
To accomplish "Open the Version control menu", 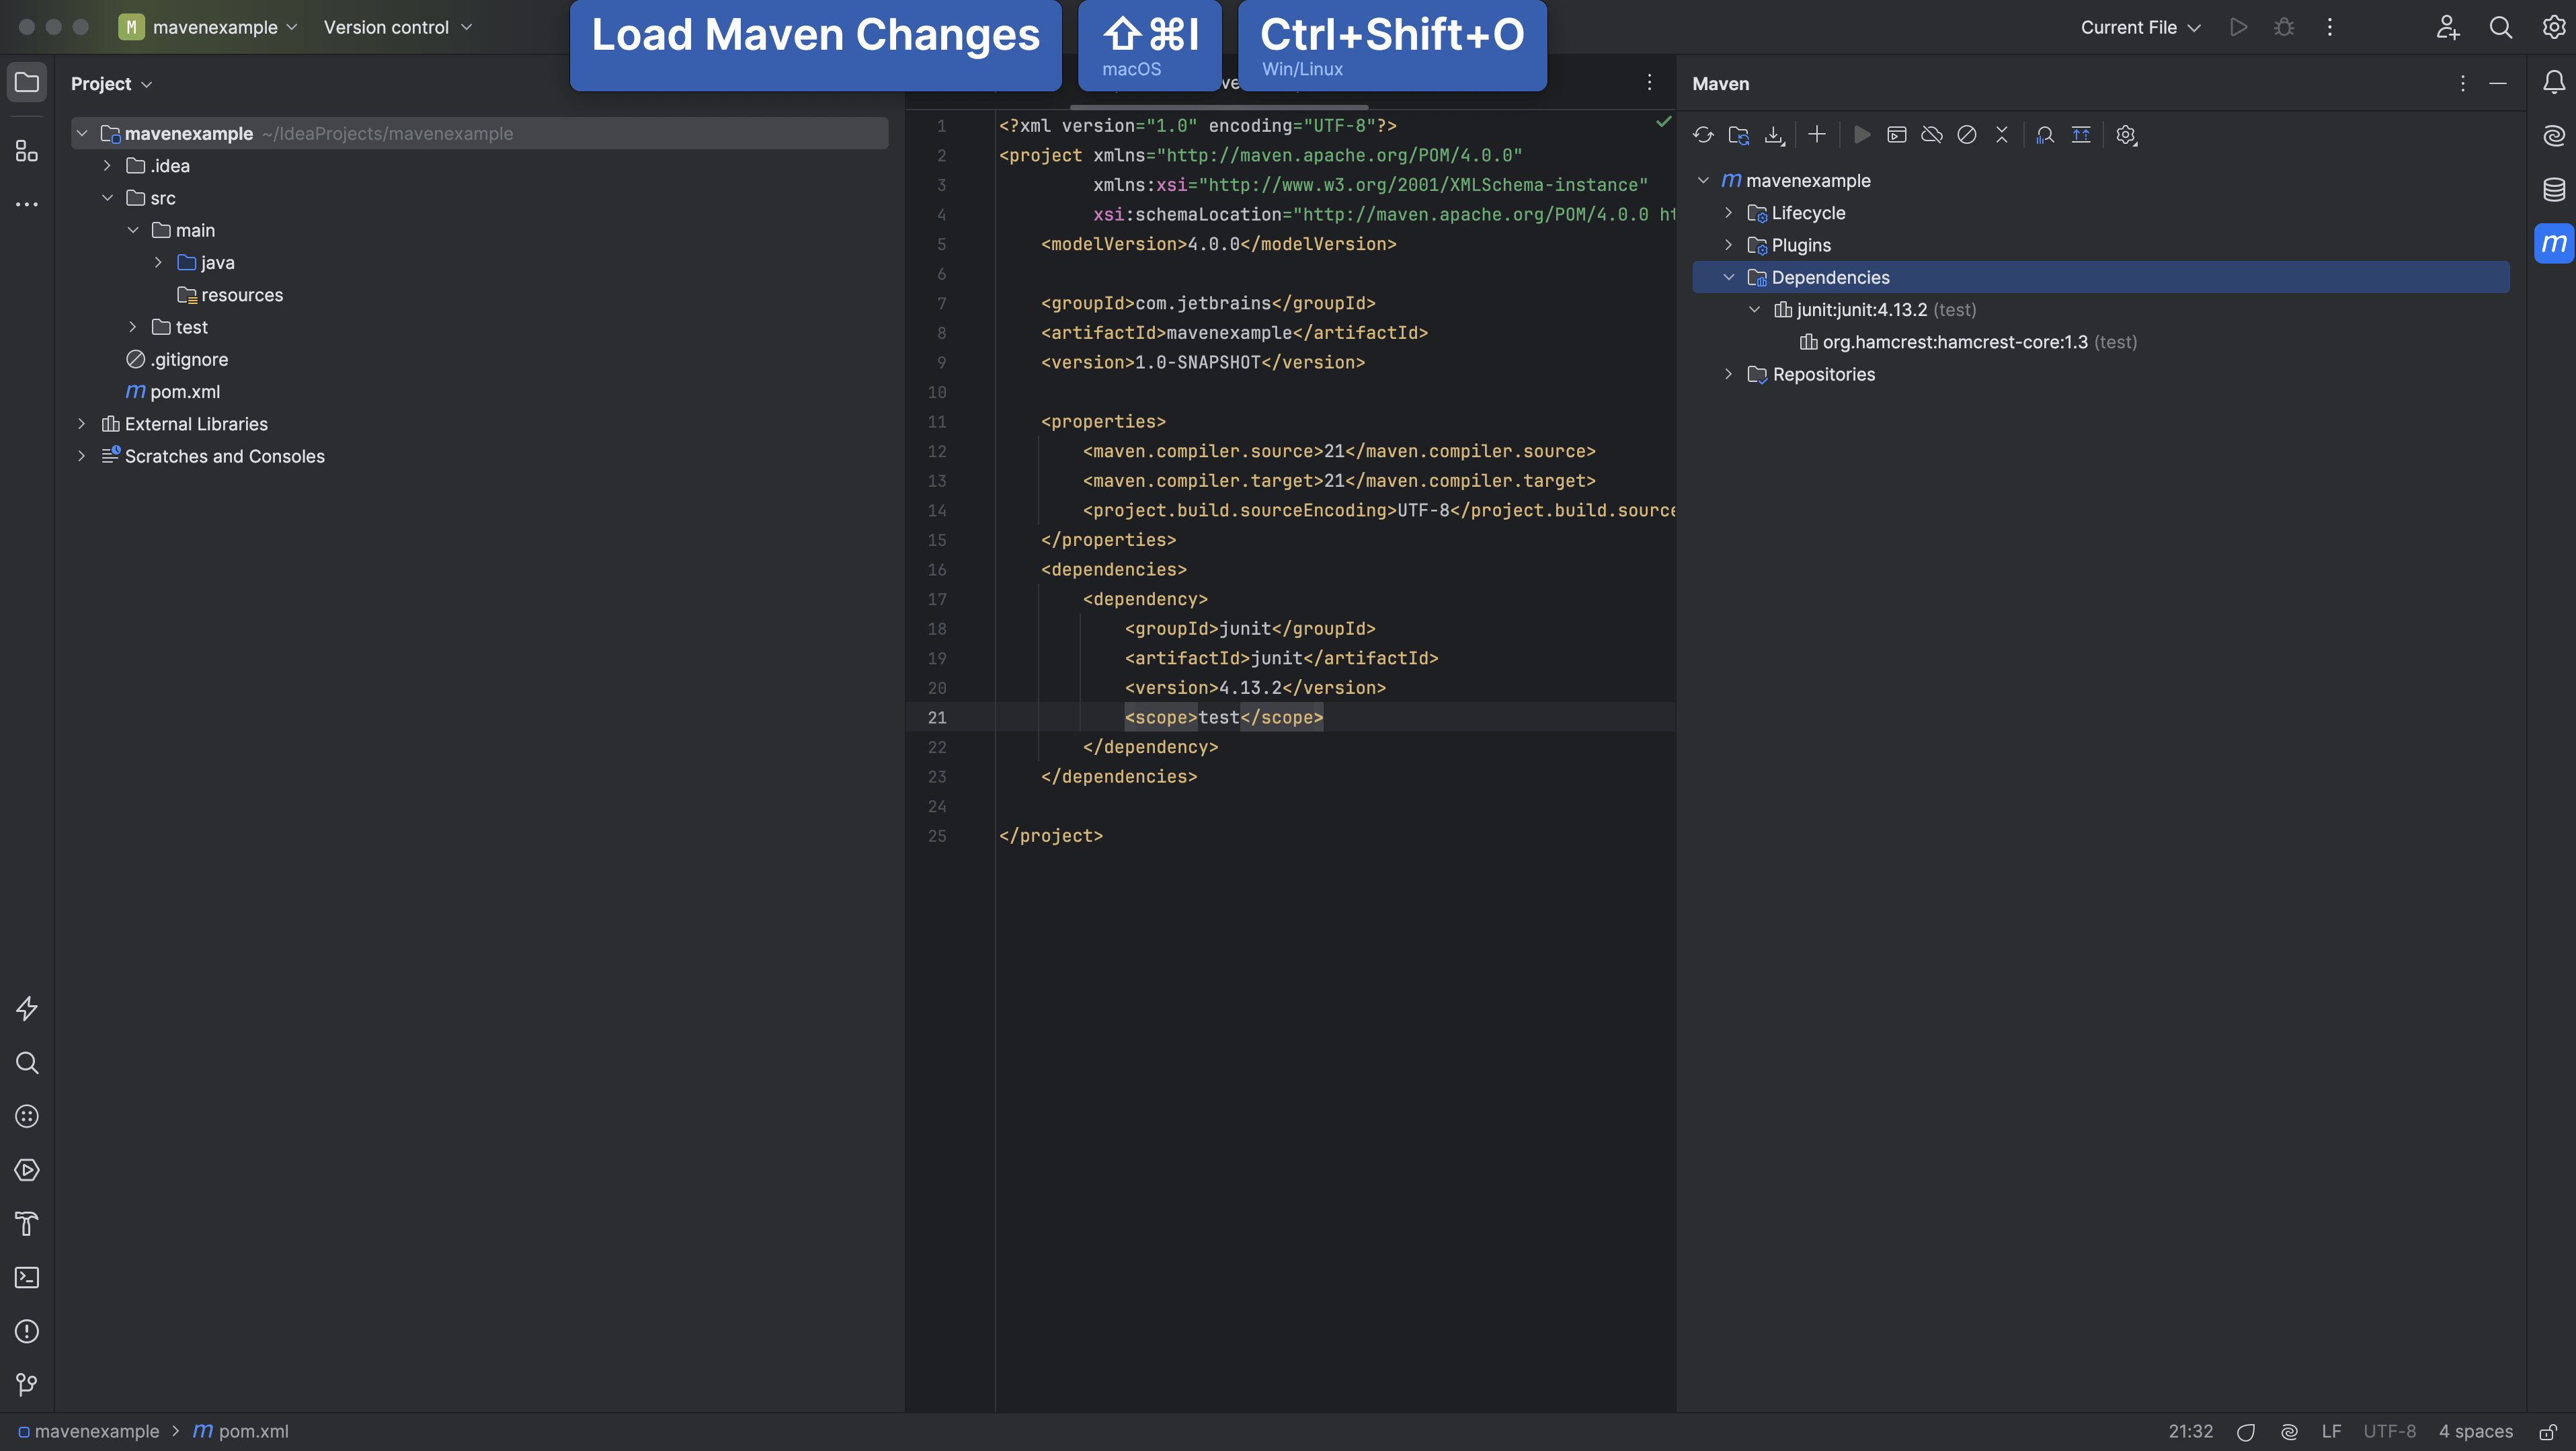I will [396, 27].
